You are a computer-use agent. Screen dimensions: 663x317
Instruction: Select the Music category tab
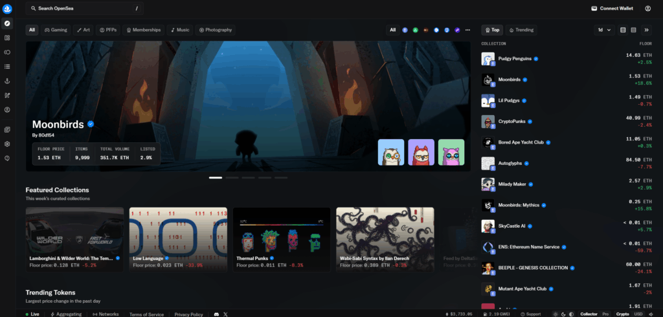(180, 30)
